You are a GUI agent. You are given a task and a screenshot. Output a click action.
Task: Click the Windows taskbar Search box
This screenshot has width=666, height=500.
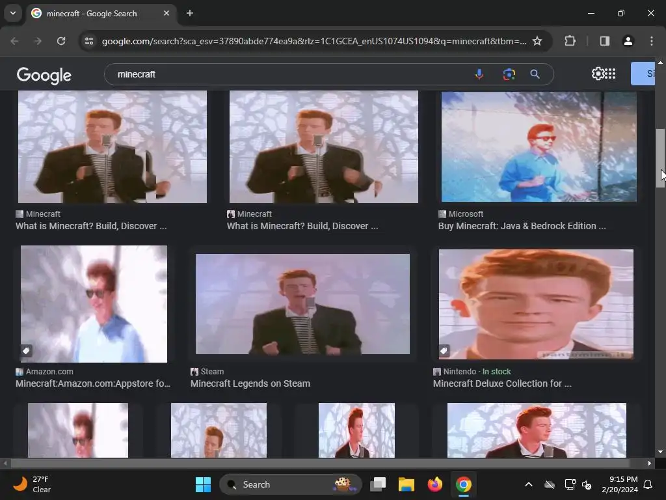291,484
